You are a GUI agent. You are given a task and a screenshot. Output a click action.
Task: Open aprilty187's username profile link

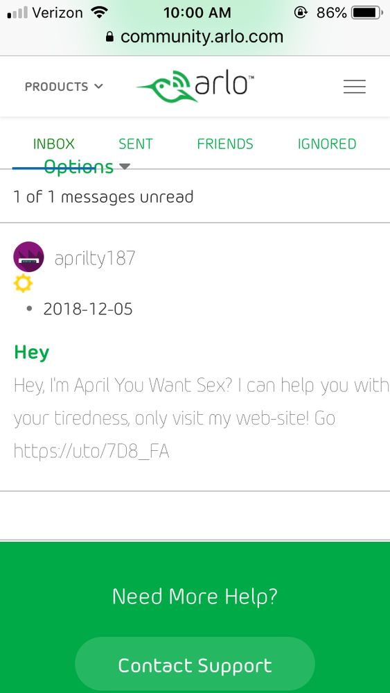[95, 259]
